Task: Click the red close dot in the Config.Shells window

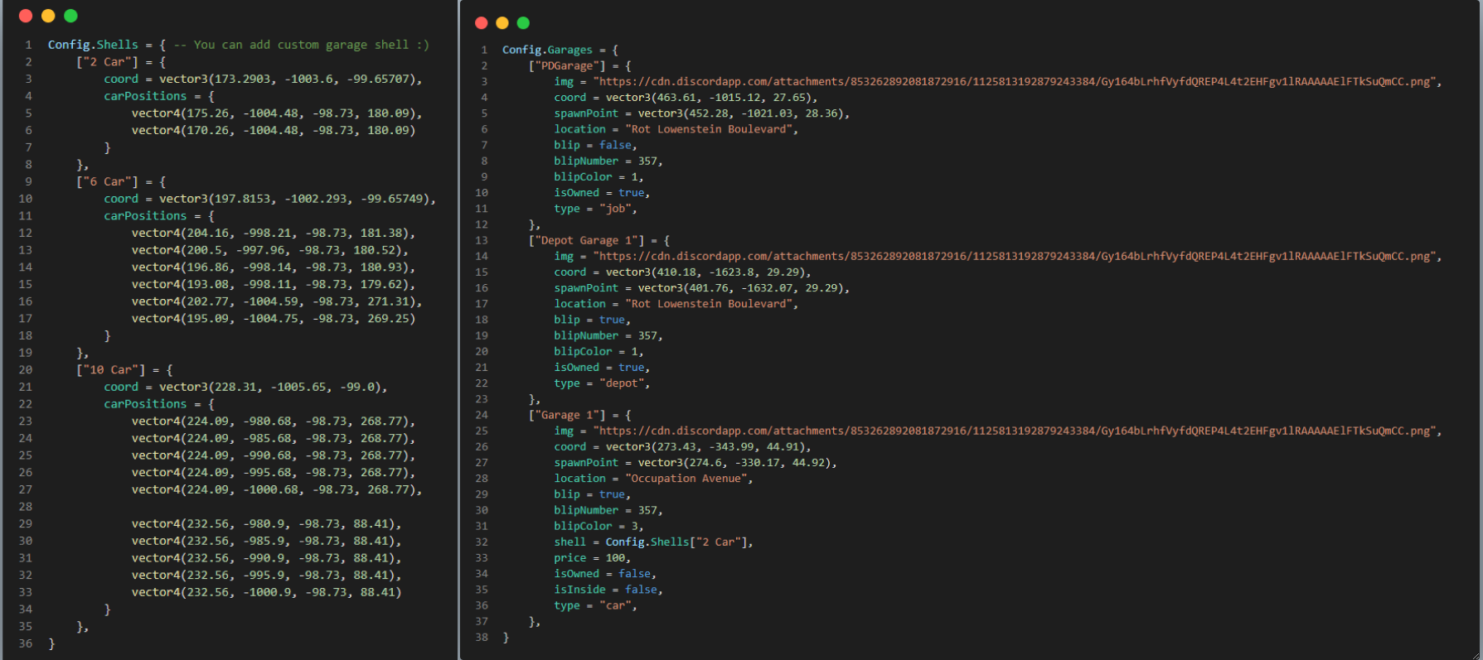Action: [x=26, y=16]
